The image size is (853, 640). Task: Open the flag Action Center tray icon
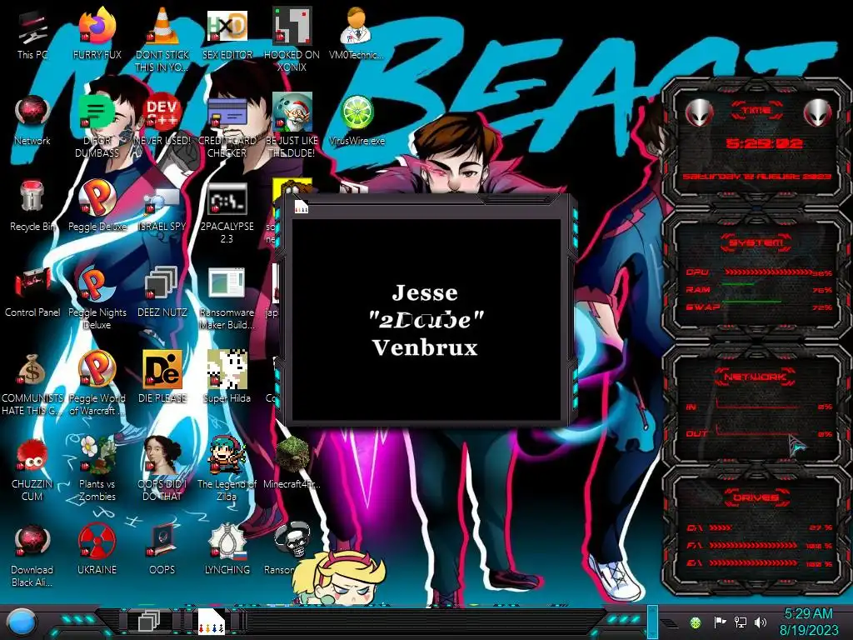[x=720, y=622]
